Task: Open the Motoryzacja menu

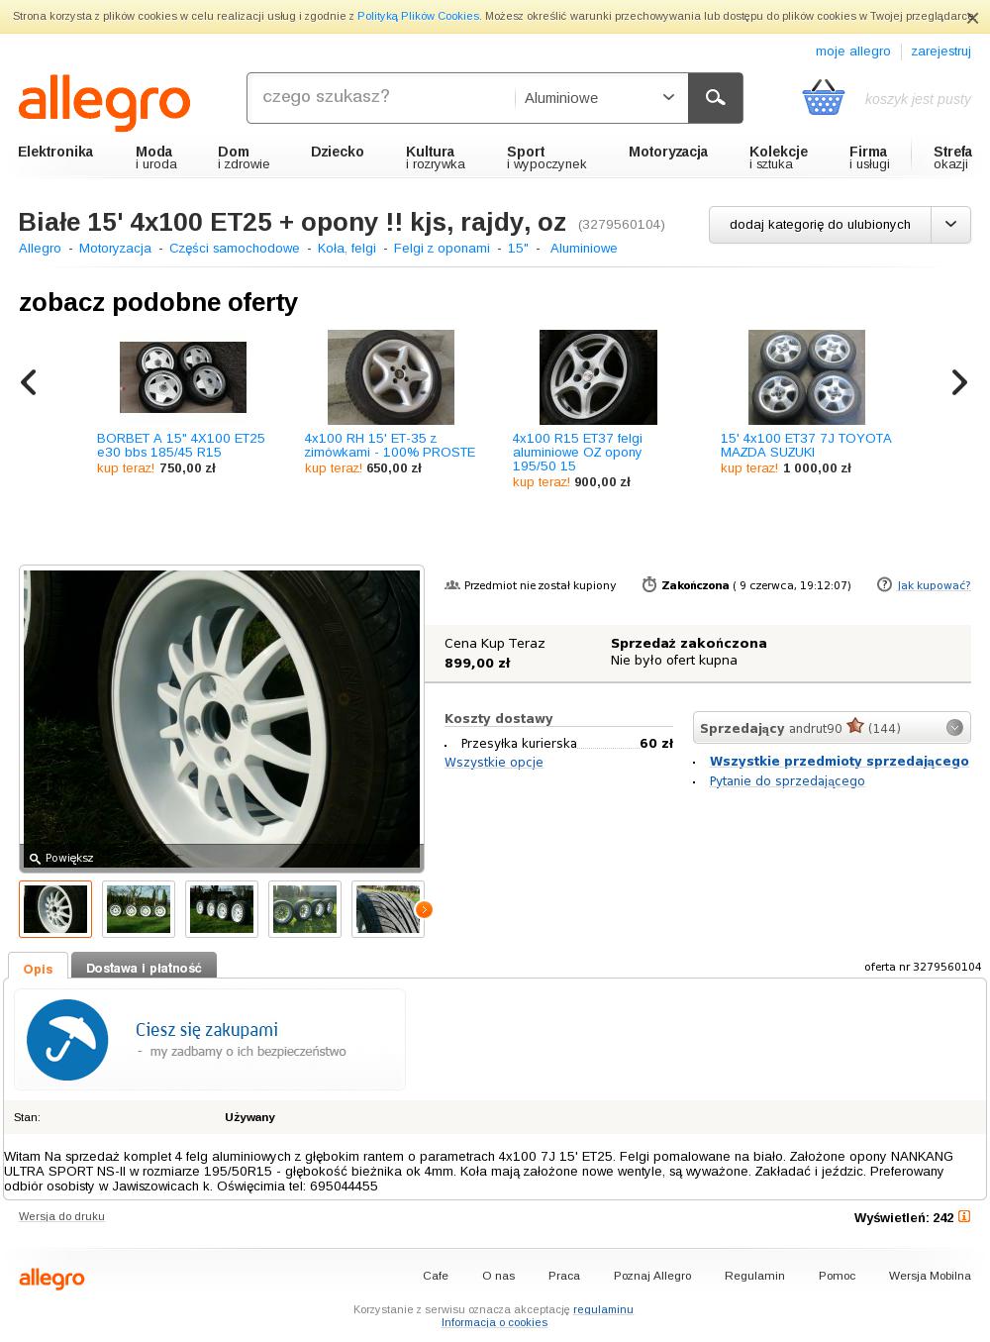Action: (x=668, y=152)
